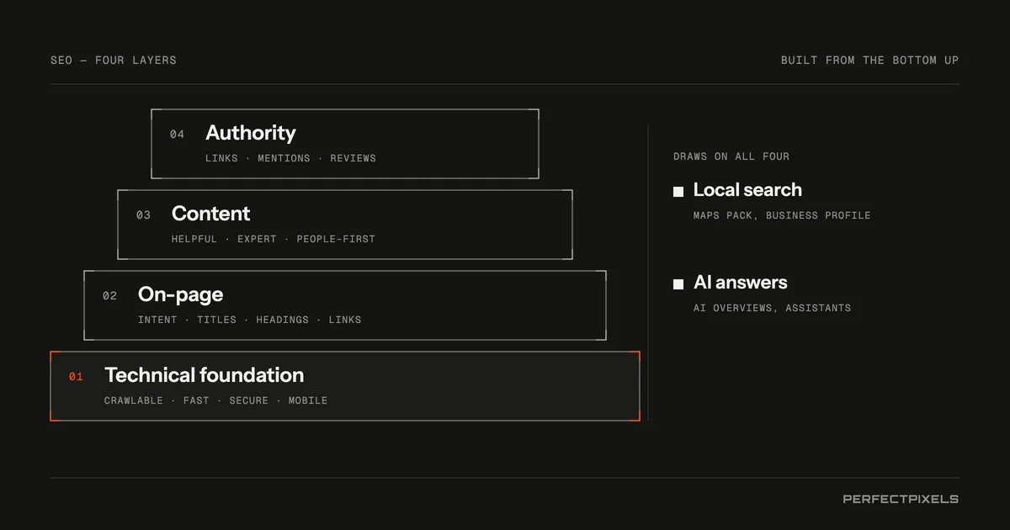The image size is (1010, 530).
Task: Click the word "HELPFUL"
Action: 194,239
